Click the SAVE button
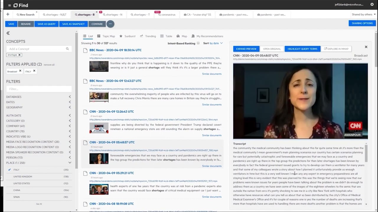Screen dimensions: 378x212 11,24
